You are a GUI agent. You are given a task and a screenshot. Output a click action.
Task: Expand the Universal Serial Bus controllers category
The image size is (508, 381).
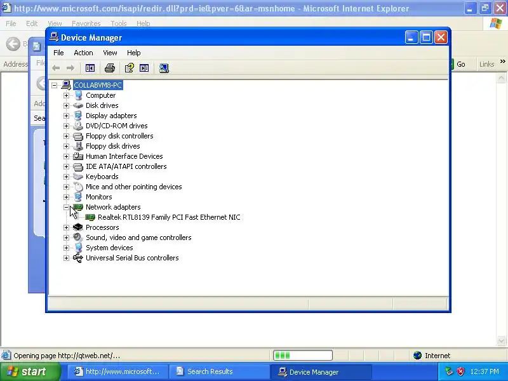pyautogui.click(x=66, y=258)
